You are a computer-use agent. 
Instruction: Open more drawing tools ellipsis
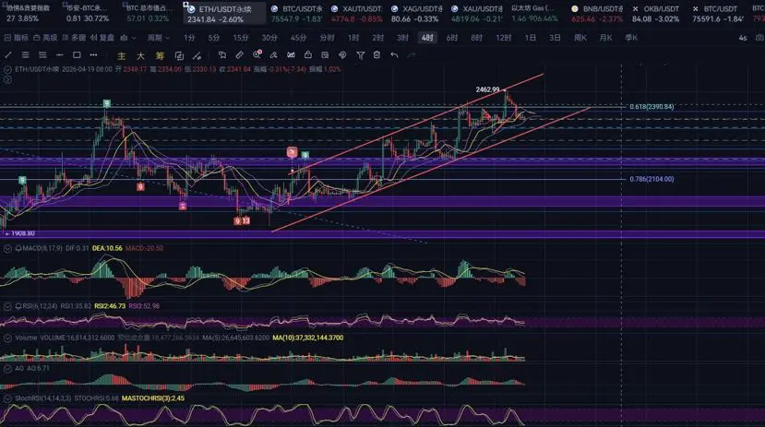[x=93, y=55]
